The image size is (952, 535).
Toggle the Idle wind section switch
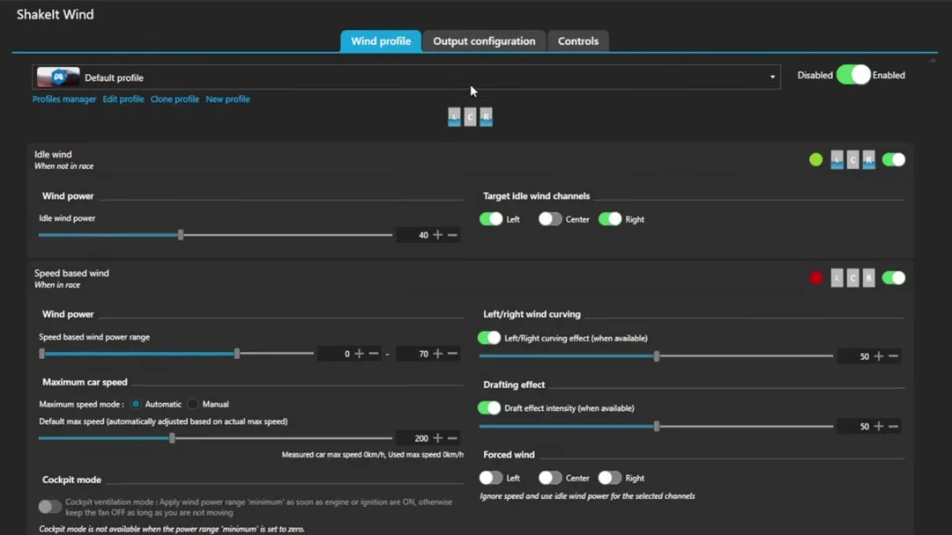pyautogui.click(x=894, y=159)
